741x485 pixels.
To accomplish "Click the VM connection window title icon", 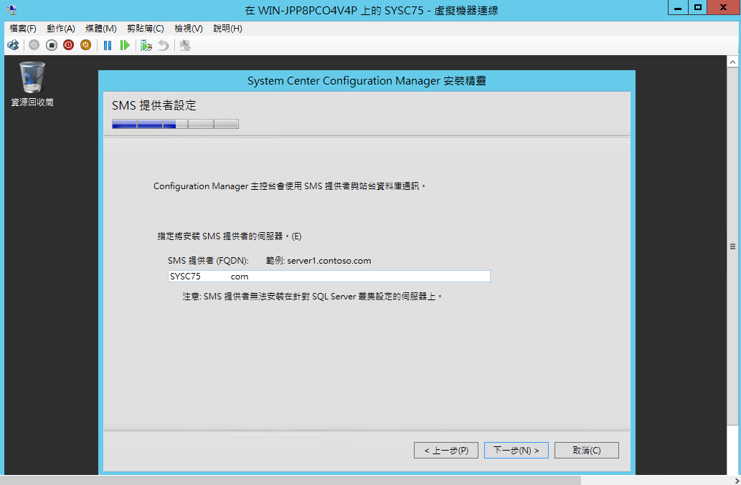I will point(11,9).
